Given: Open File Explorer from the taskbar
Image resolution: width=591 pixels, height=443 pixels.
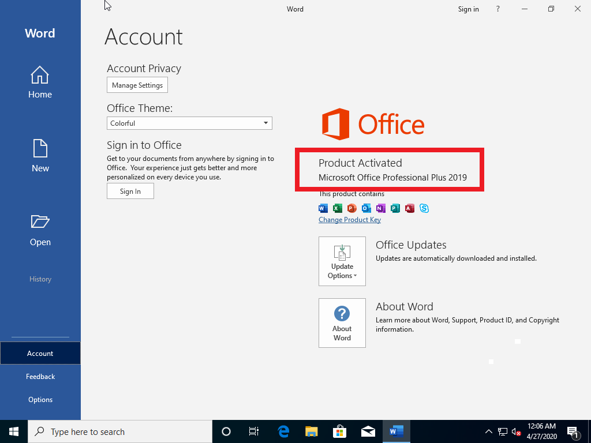Looking at the screenshot, I should (x=311, y=431).
